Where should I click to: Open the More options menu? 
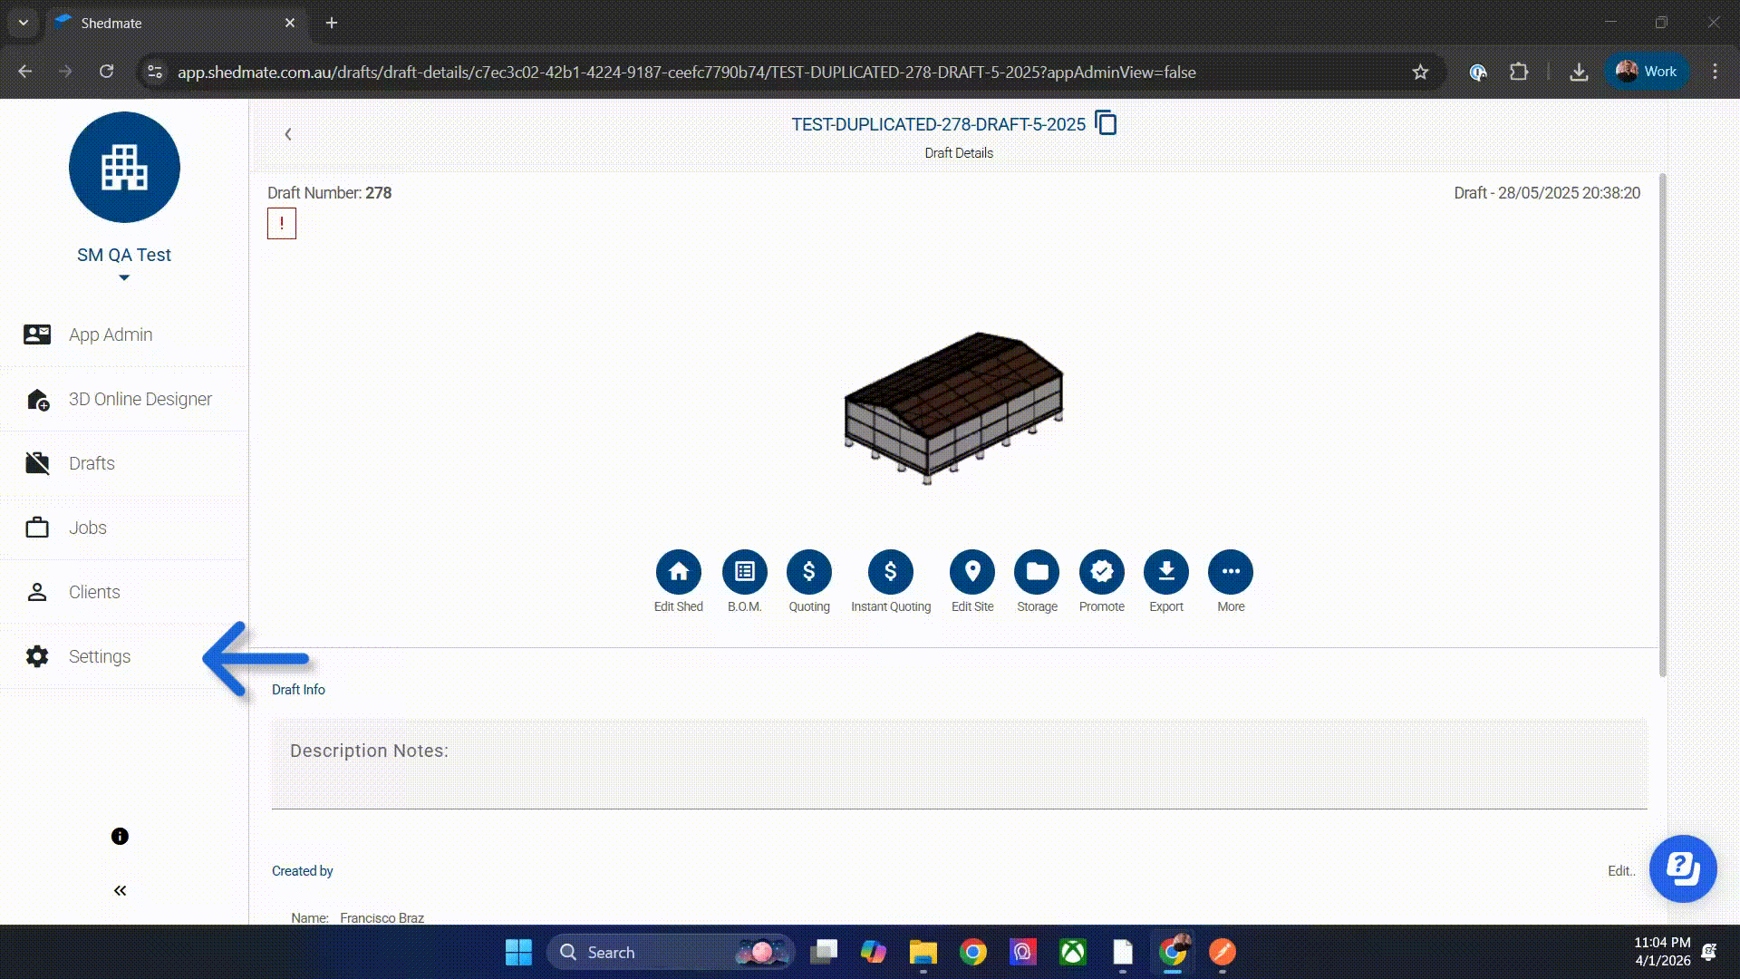click(x=1230, y=572)
